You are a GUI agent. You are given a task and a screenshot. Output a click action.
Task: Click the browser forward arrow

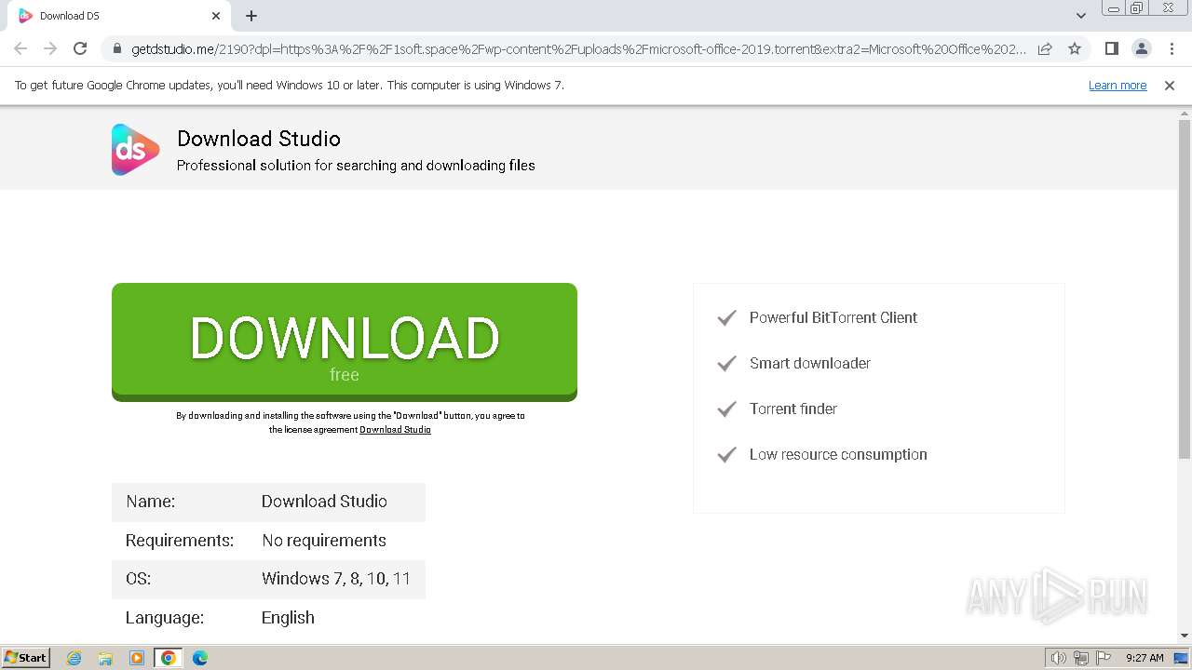[x=50, y=48]
